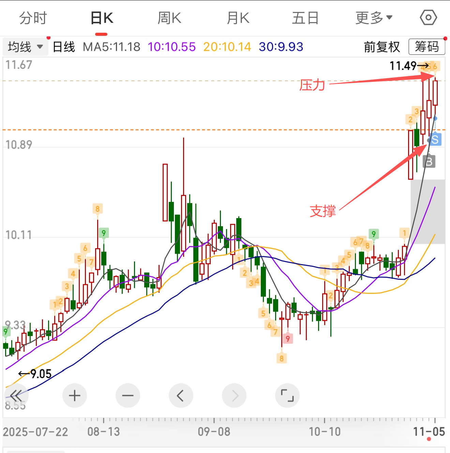The image size is (450, 453).
Task: Open 前复权 price adjustment selector
Action: pyautogui.click(x=381, y=47)
